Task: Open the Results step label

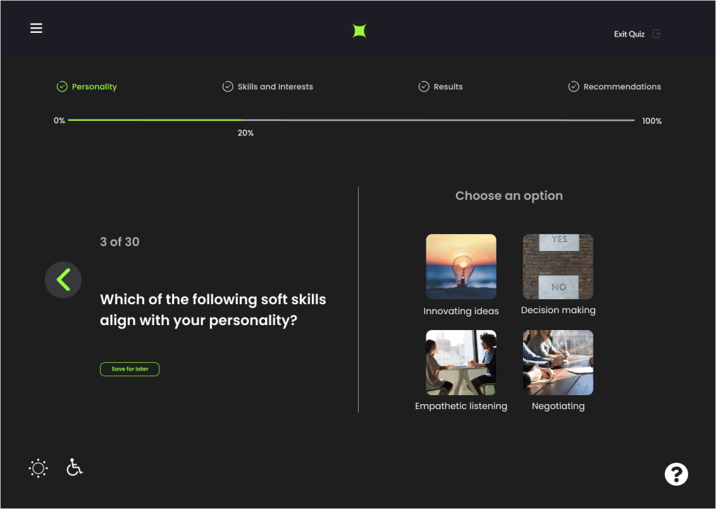Action: pyautogui.click(x=448, y=87)
